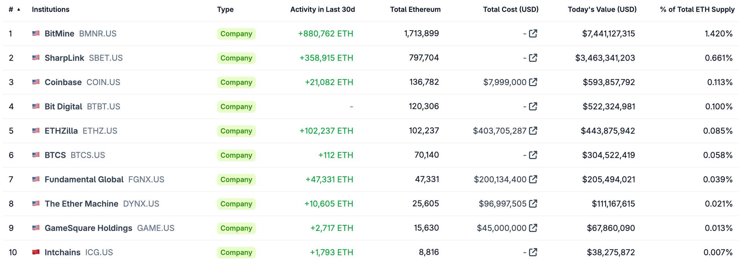This screenshot has height=261, width=739.
Task: Sort by Today's Value (USD) column header
Action: pos(602,10)
